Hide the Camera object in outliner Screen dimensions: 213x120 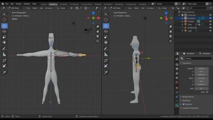tap(210, 21)
